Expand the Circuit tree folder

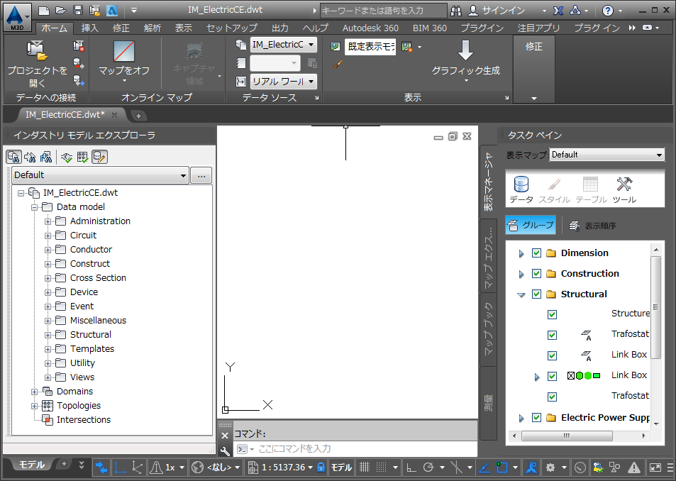point(48,236)
